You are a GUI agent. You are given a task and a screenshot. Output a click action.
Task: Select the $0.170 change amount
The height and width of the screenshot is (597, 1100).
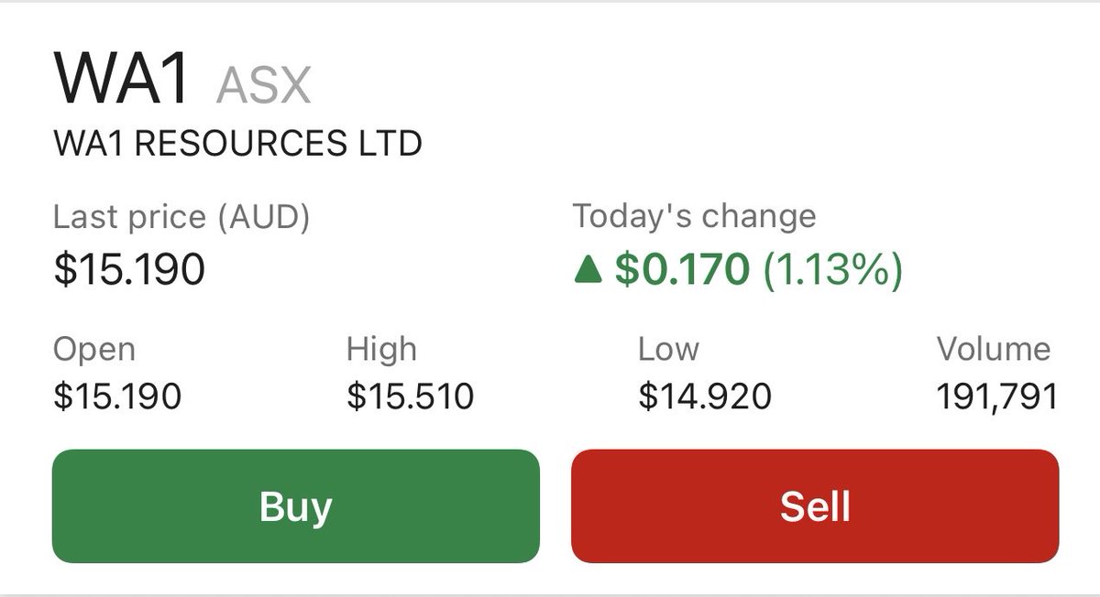click(682, 271)
